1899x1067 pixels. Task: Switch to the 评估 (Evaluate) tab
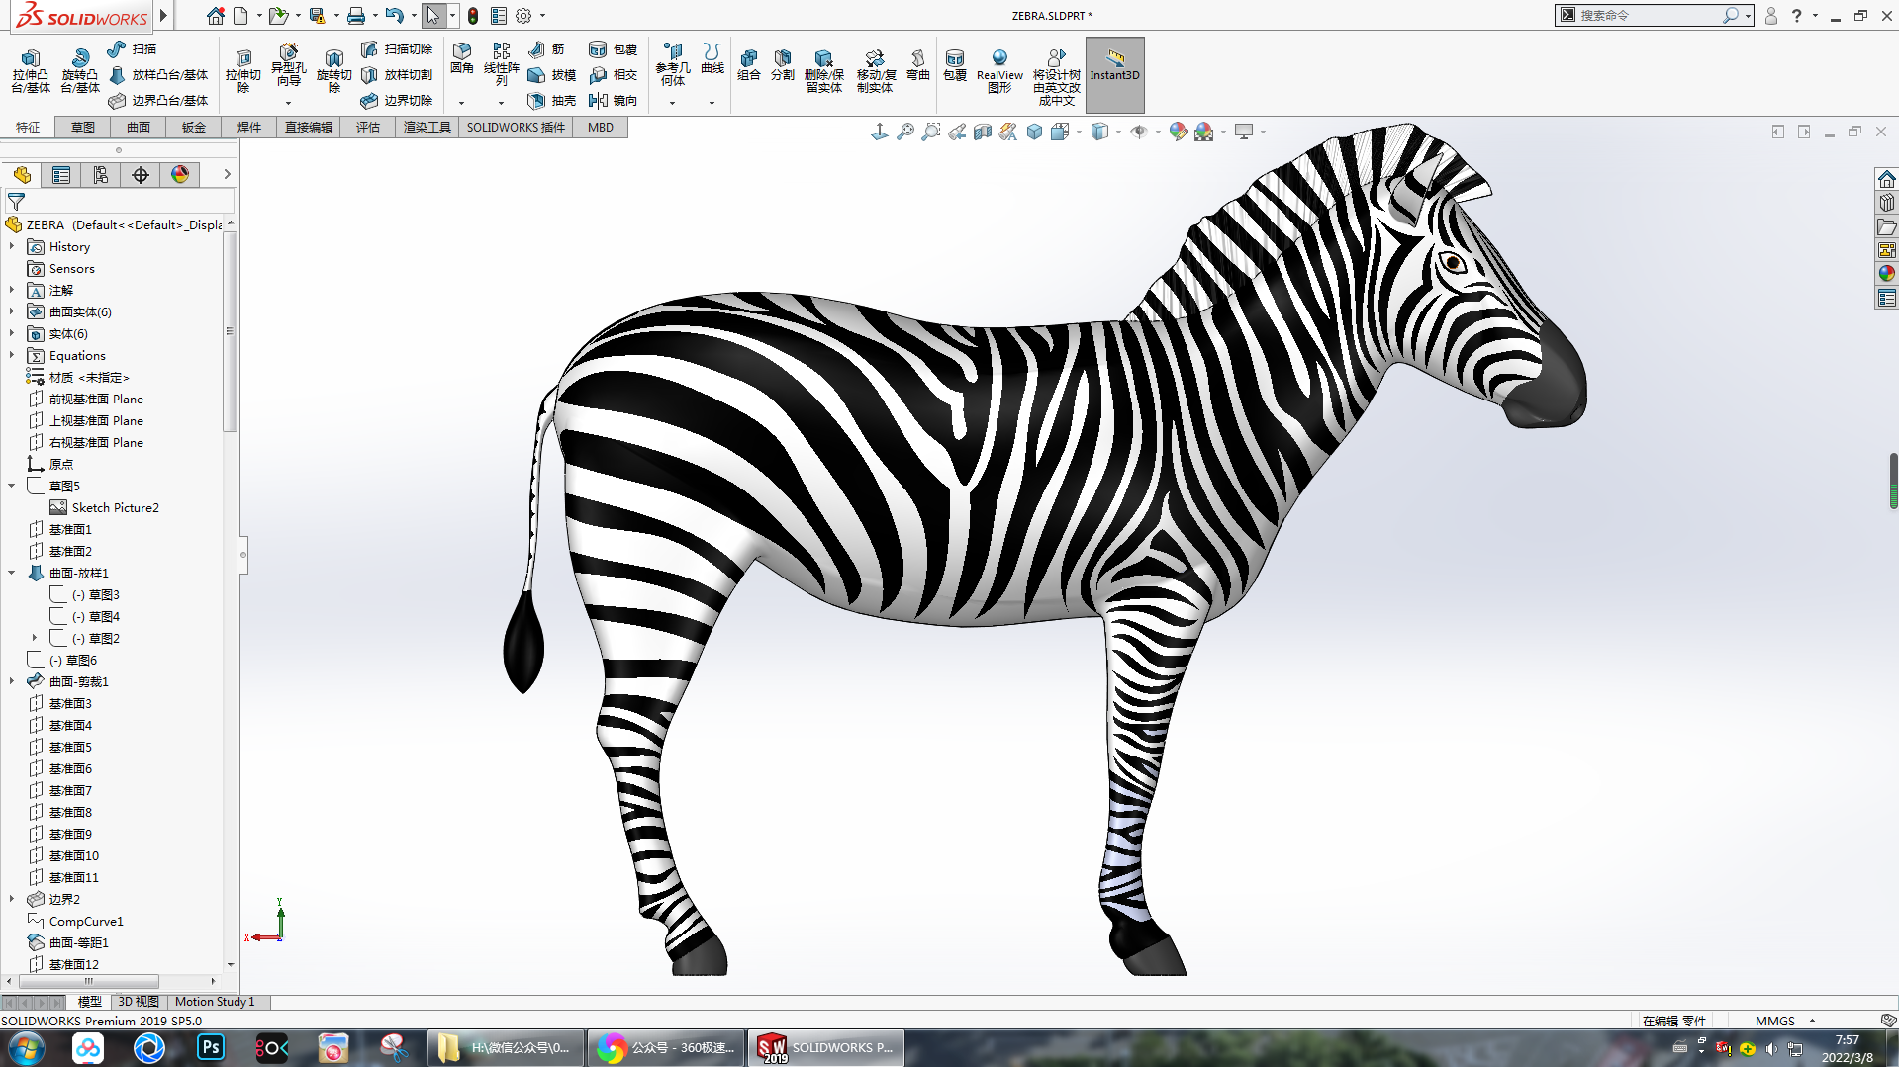(368, 128)
